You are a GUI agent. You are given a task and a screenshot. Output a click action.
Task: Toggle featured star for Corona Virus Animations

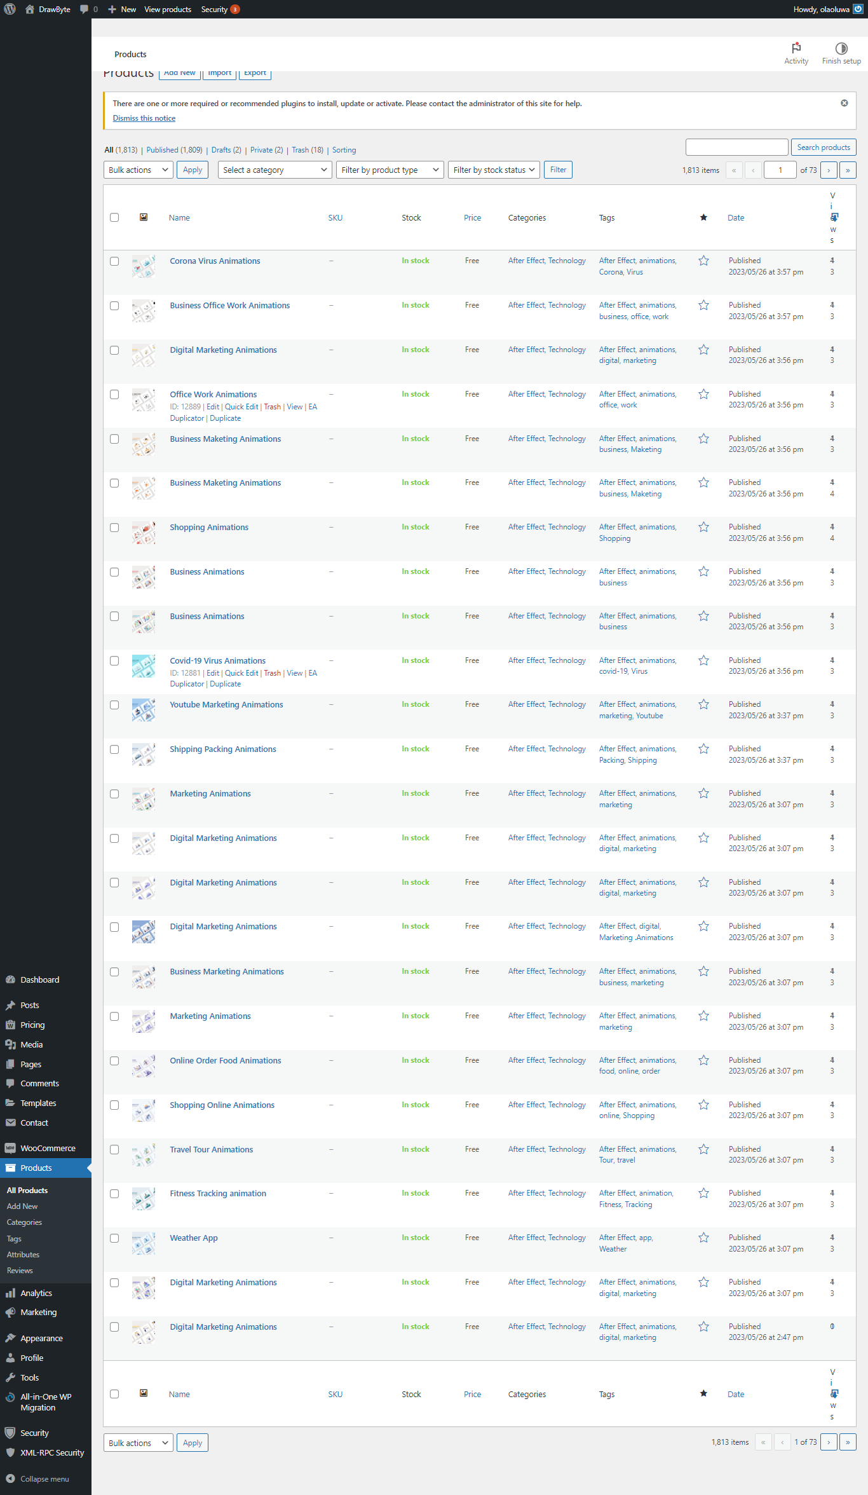tap(703, 261)
